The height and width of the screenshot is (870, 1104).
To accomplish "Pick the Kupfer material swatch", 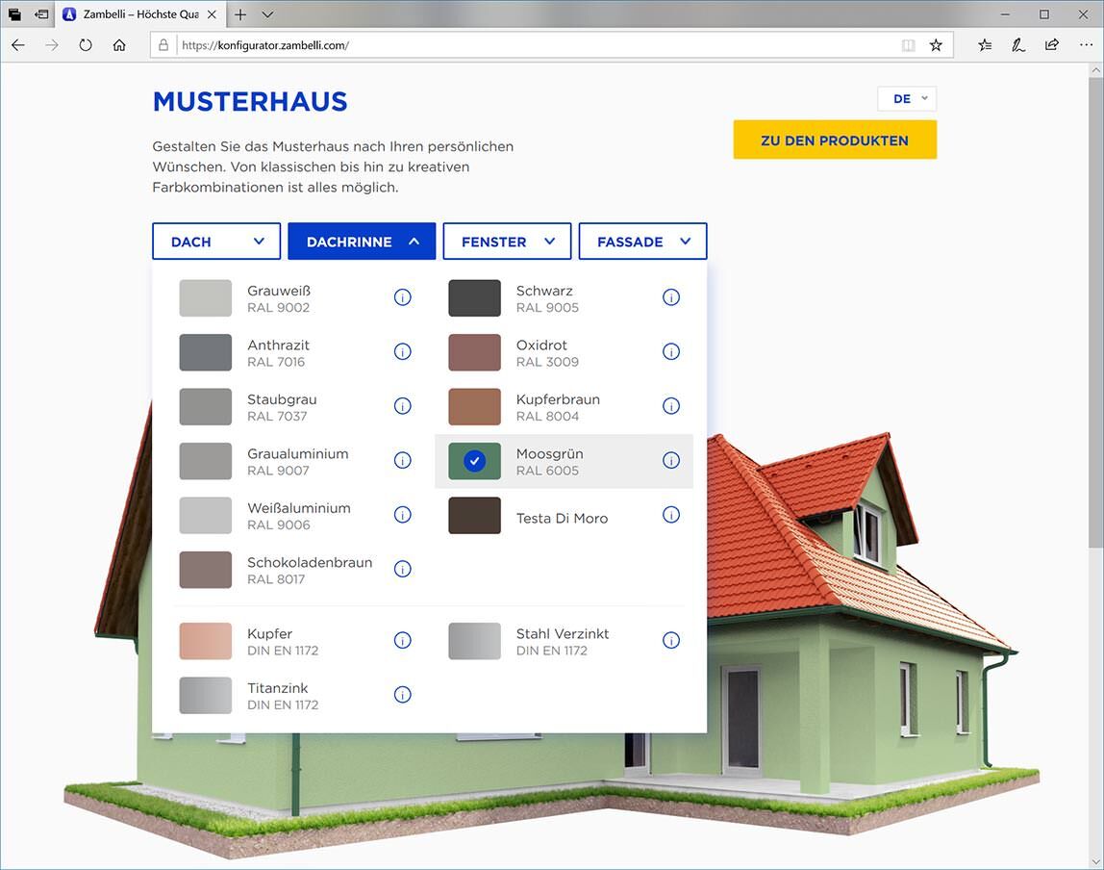I will pos(206,640).
